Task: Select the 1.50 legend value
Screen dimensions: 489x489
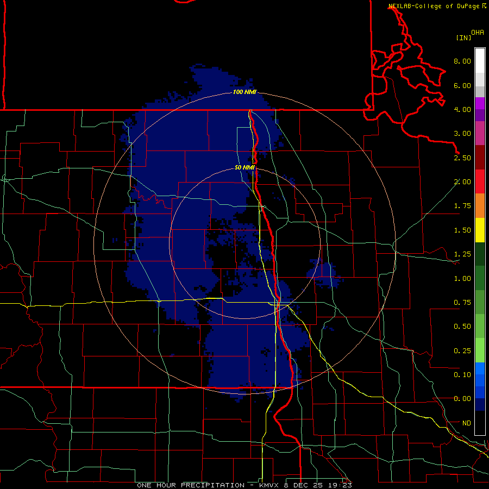Action: click(x=462, y=230)
